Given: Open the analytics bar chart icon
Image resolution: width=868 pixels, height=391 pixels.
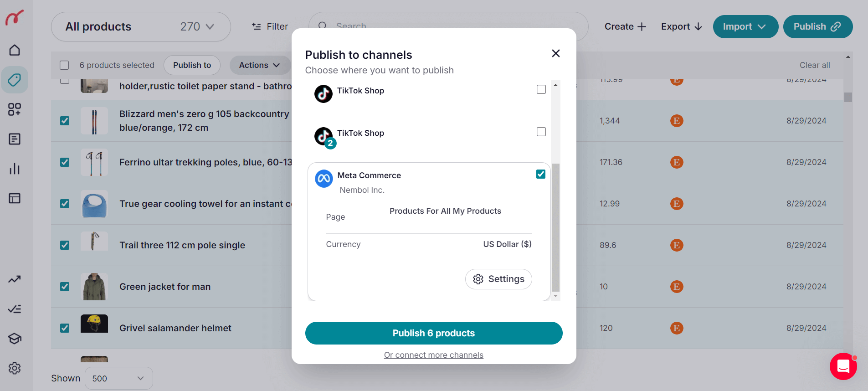Looking at the screenshot, I should (15, 169).
